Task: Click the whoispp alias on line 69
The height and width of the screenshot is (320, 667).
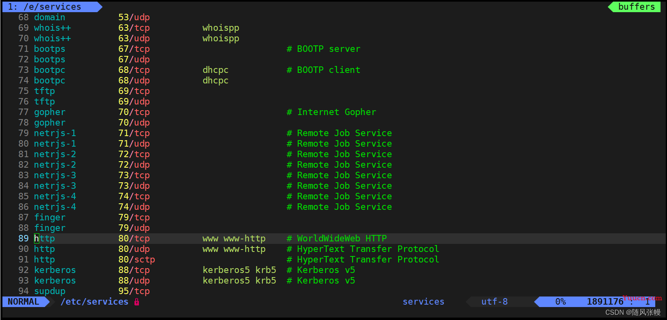Action: tap(221, 28)
